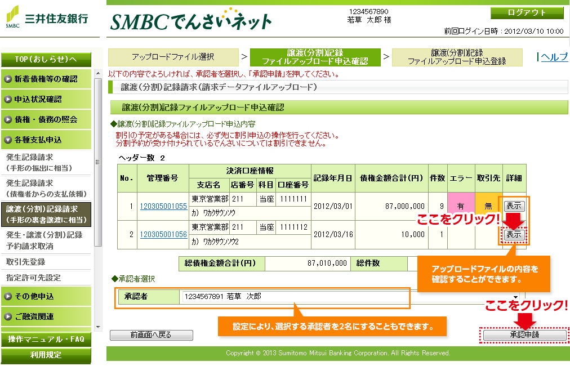570x366 pixels.
Task: Click date 2012/03/01 cell
Action: tap(333, 206)
